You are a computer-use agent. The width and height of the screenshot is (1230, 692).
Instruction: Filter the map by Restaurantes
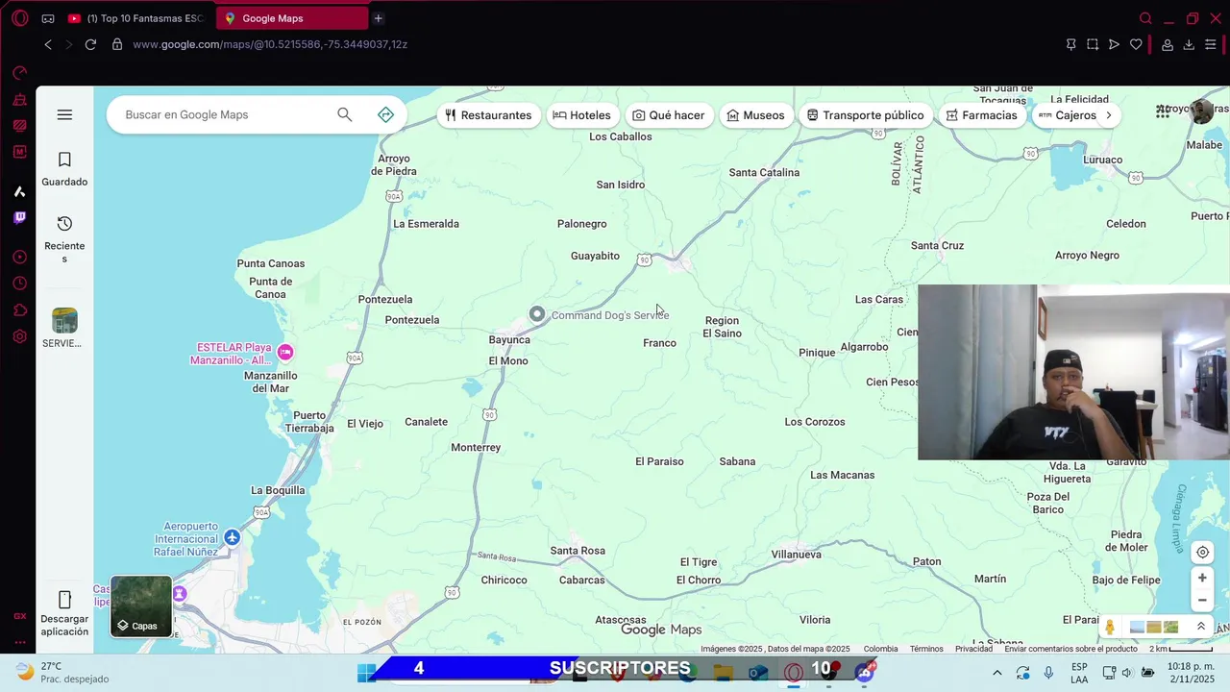point(488,115)
